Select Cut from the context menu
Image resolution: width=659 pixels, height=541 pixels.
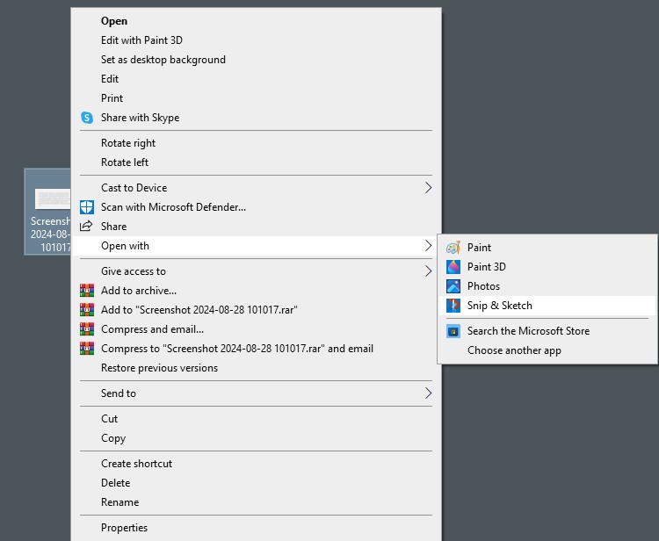point(256,419)
